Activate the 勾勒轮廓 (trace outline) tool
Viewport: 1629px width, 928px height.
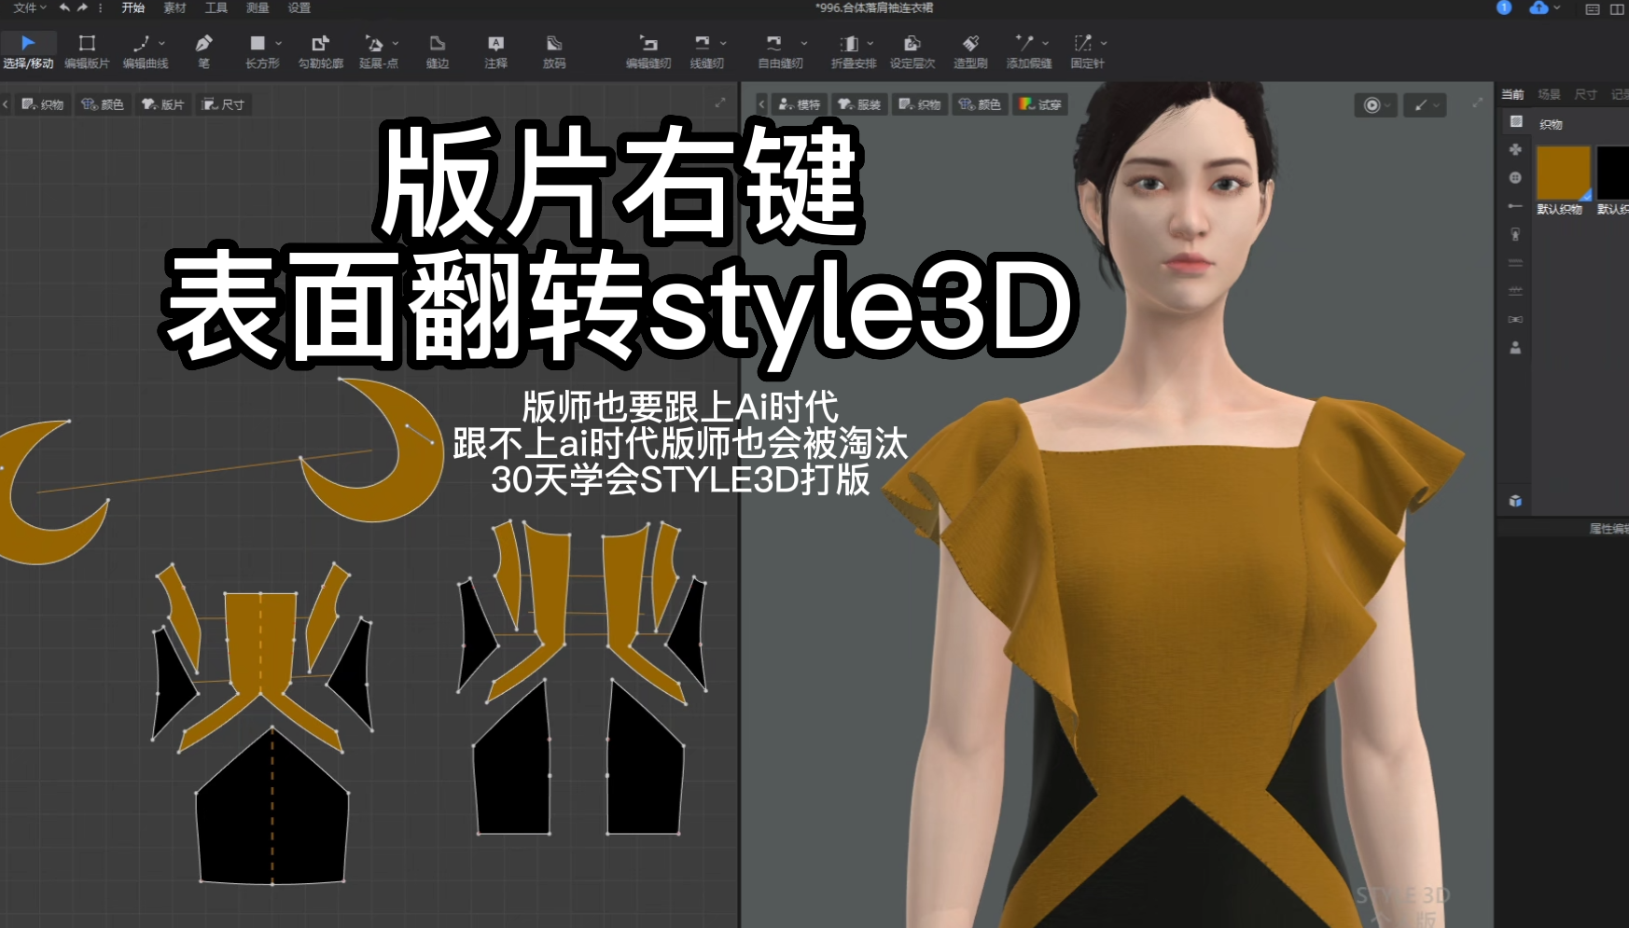(320, 51)
